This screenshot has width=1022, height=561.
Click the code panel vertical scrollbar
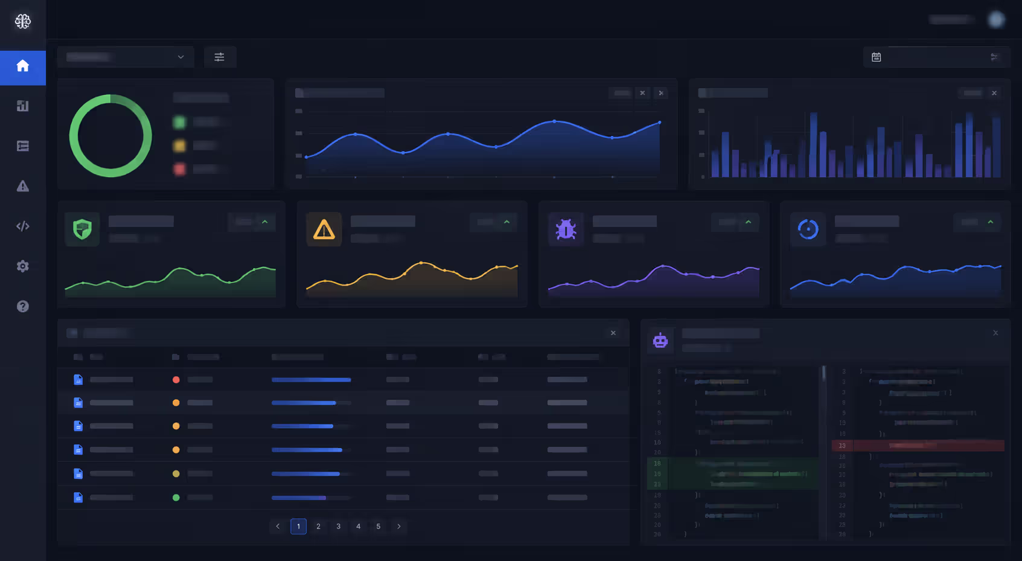pyautogui.click(x=823, y=373)
